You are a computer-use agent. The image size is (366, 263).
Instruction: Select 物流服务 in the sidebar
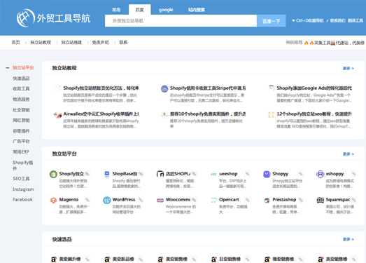[21, 100]
